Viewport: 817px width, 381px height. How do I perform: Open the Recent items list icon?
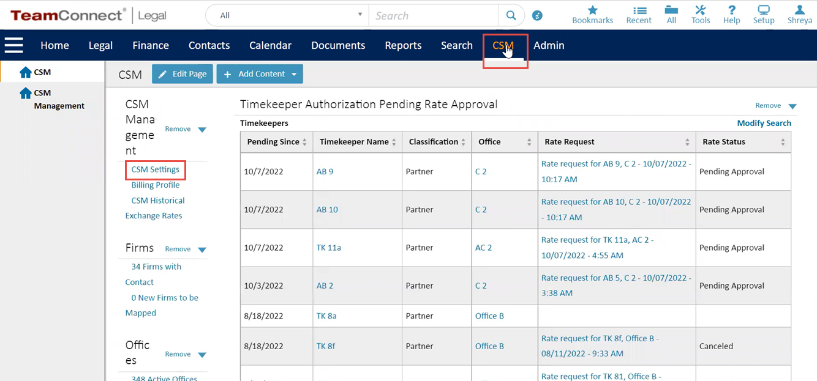coord(639,10)
